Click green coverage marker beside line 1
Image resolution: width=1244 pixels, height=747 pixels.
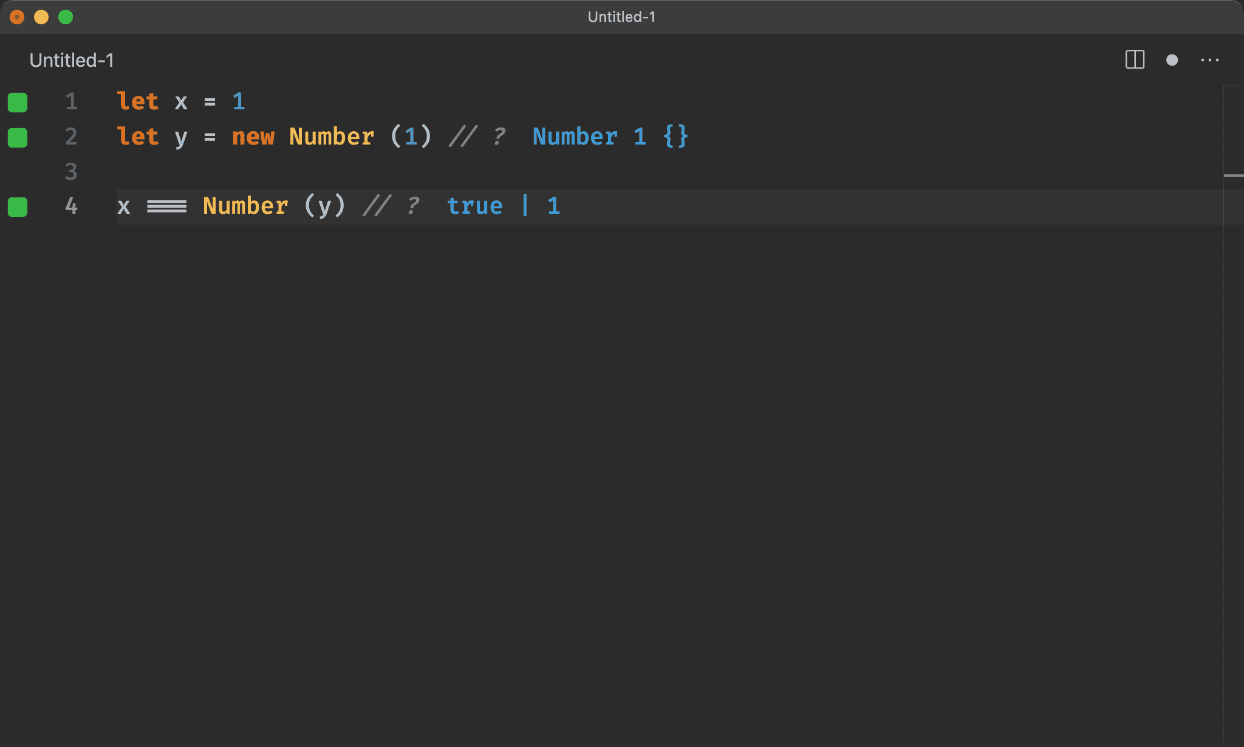pos(18,102)
